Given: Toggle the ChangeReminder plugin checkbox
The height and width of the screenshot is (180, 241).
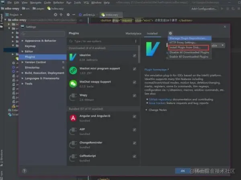Looking at the screenshot, I should [135, 143].
